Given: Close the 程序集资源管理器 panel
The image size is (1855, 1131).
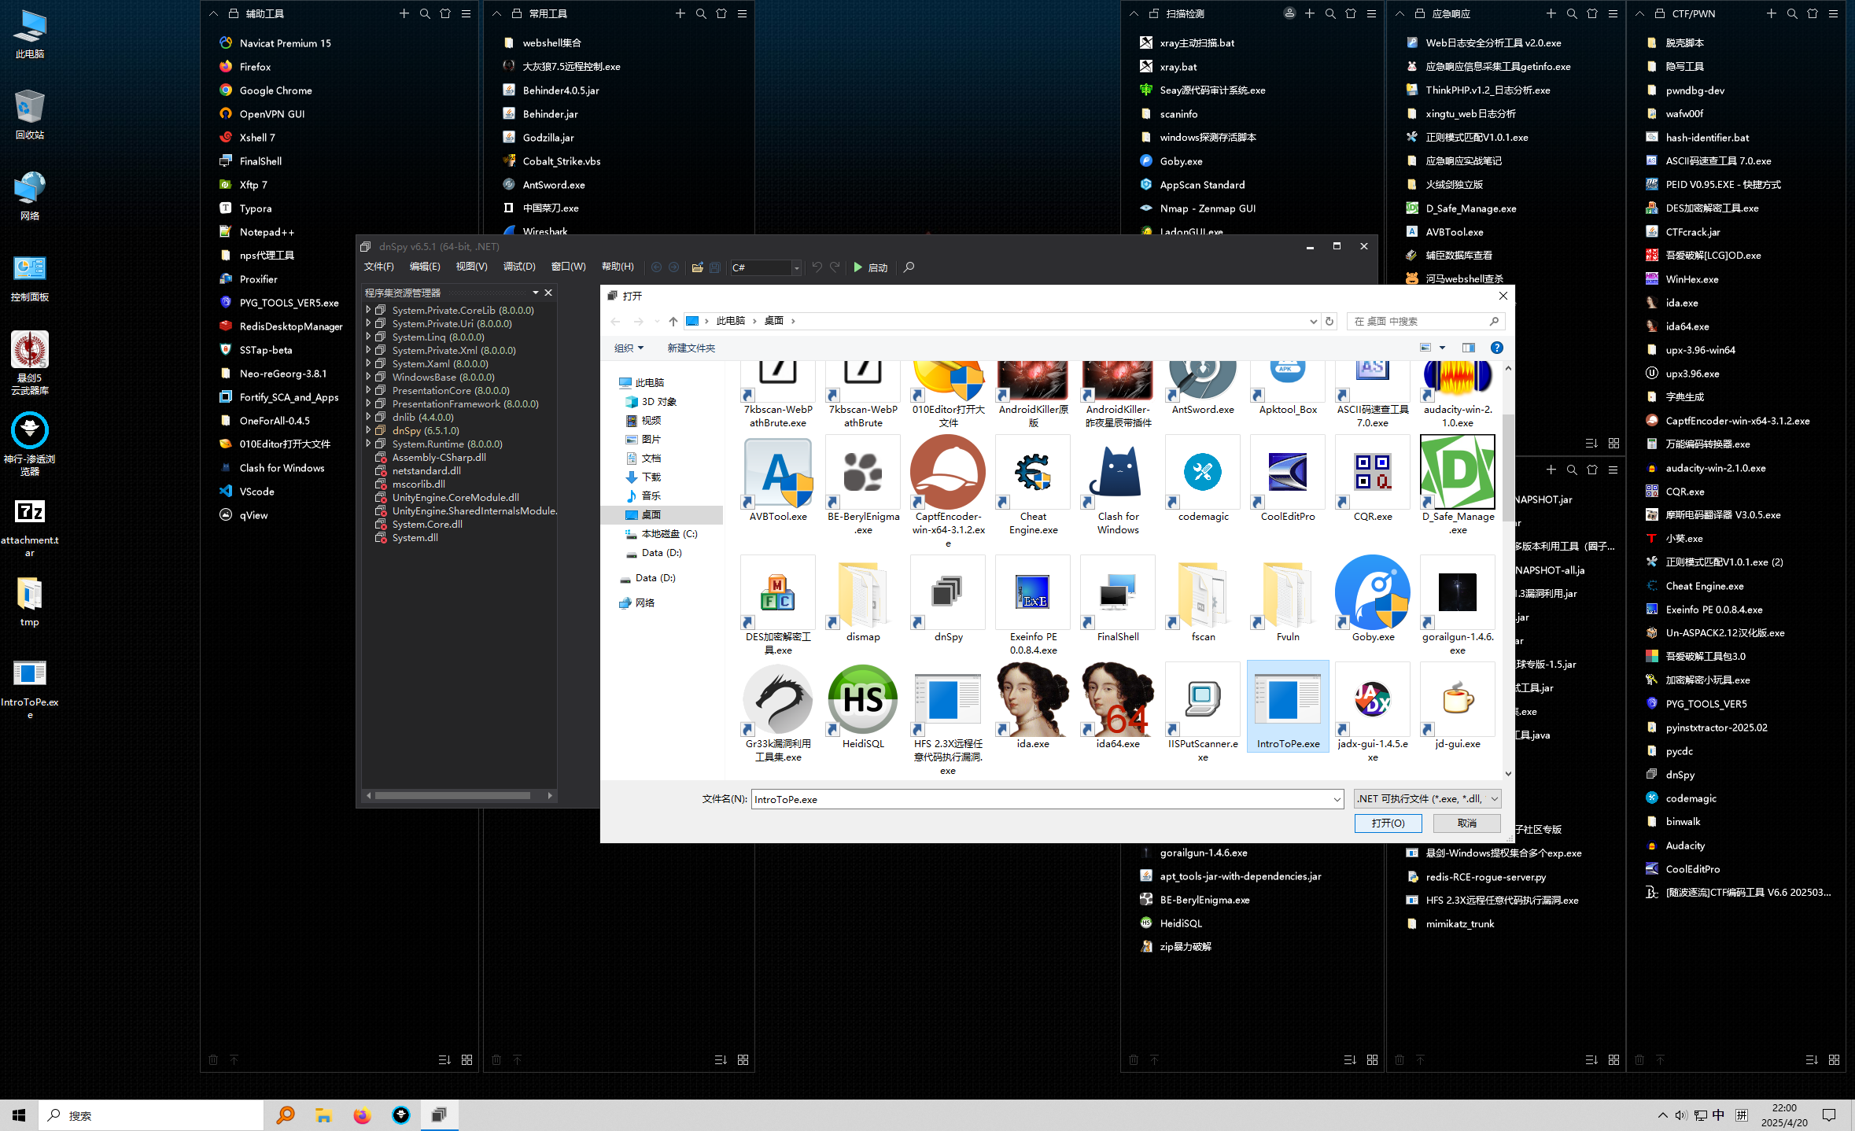Looking at the screenshot, I should 548,293.
